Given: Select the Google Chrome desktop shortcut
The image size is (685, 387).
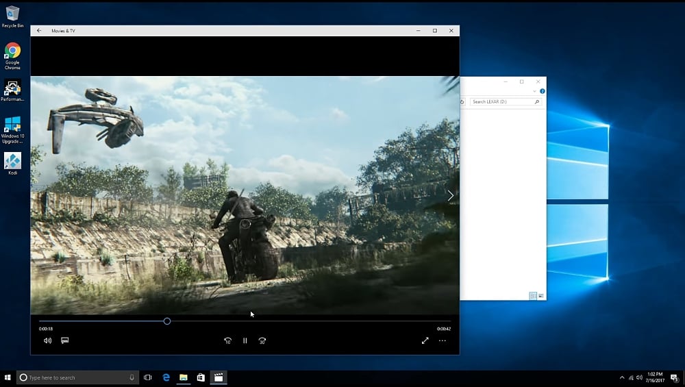Looking at the screenshot, I should coord(12,56).
